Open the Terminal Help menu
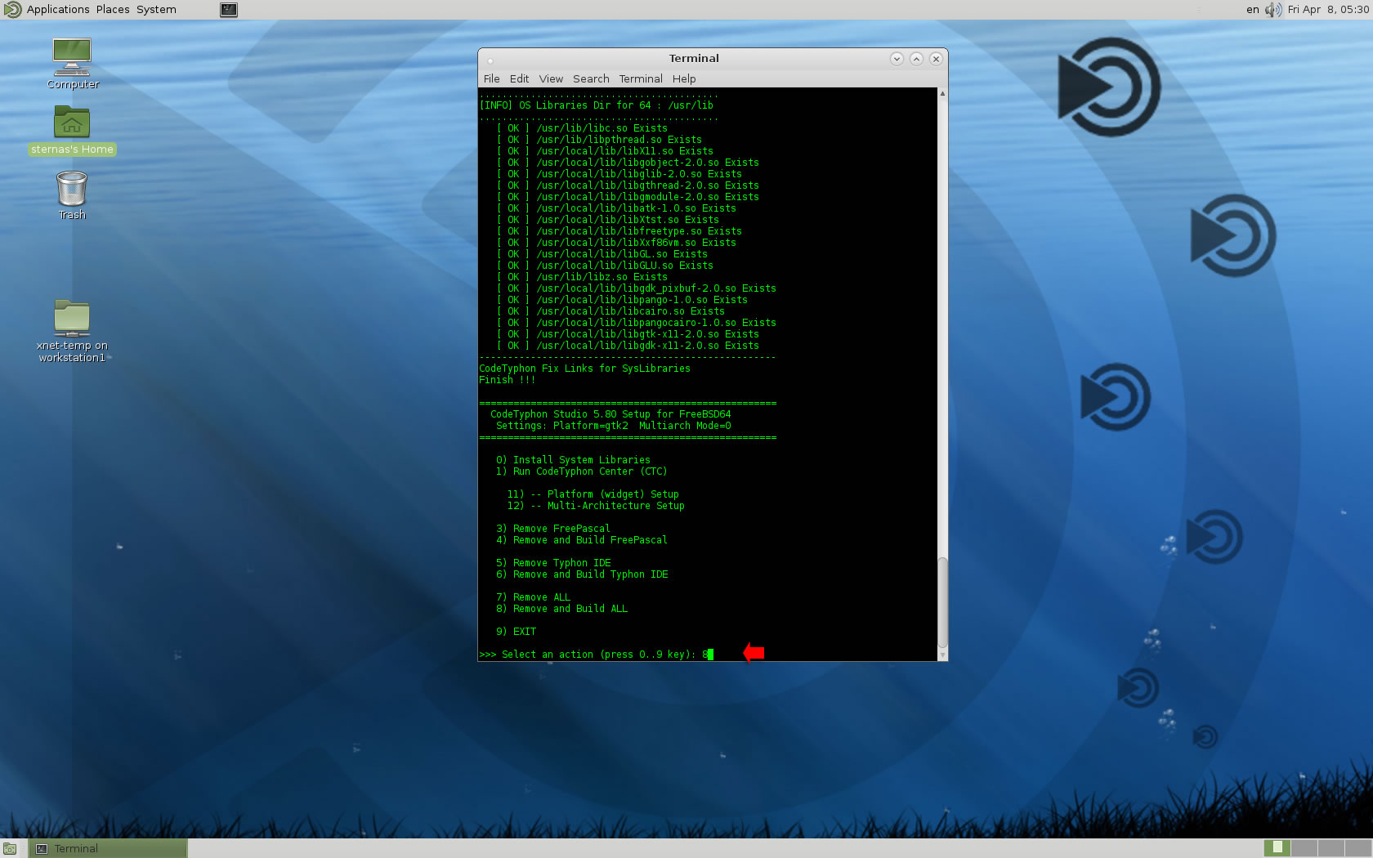The height and width of the screenshot is (858, 1373). 684,79
